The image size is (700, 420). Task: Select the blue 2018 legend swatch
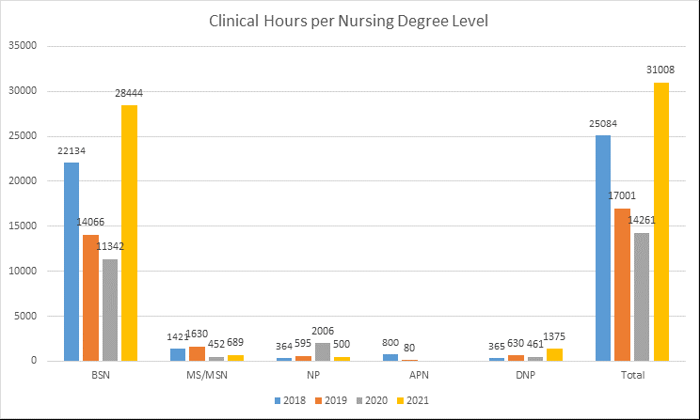pyautogui.click(x=277, y=399)
